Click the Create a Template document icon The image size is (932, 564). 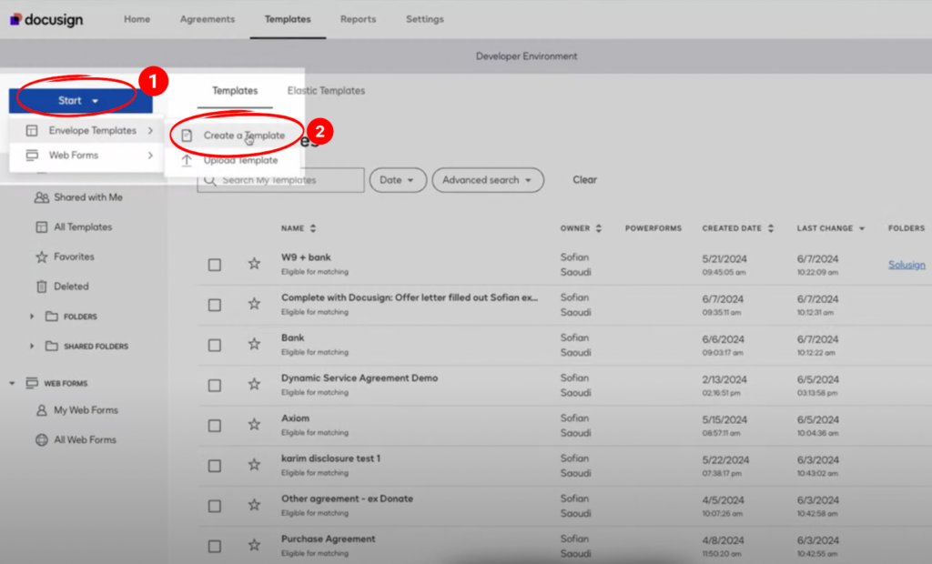point(187,136)
